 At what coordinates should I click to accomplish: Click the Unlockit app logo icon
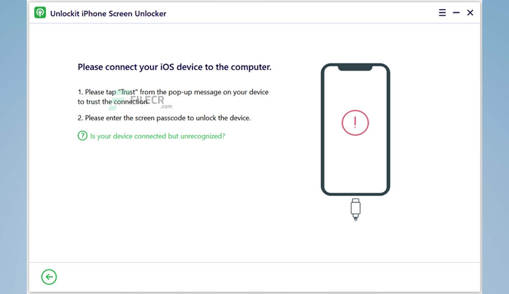(x=40, y=13)
